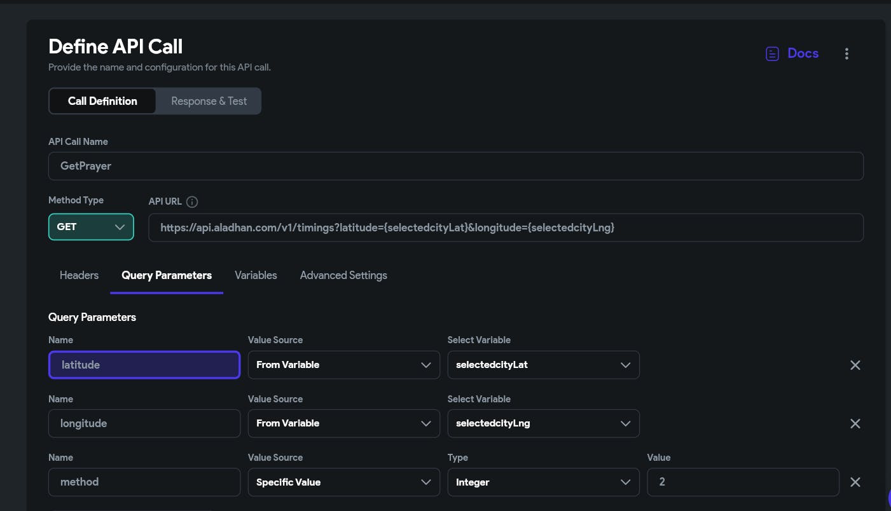Open the selectedcityLat variable dropdown
Screen dimensions: 891x511
[543, 365]
